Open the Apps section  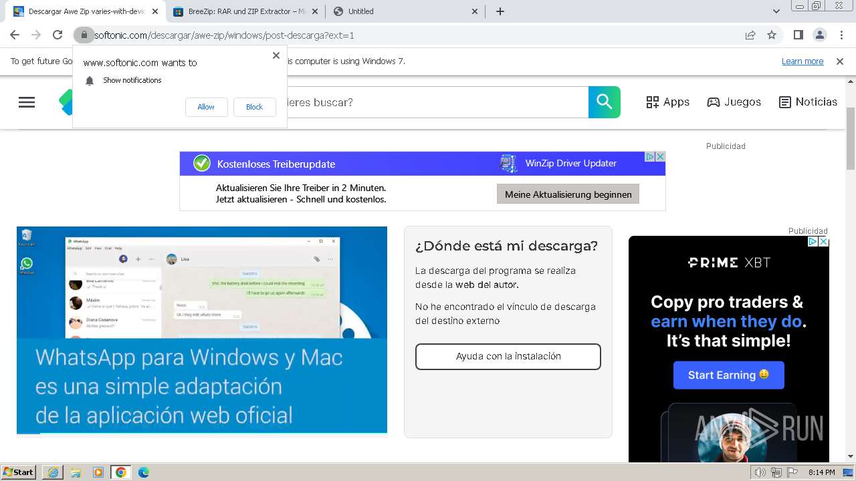pos(667,102)
